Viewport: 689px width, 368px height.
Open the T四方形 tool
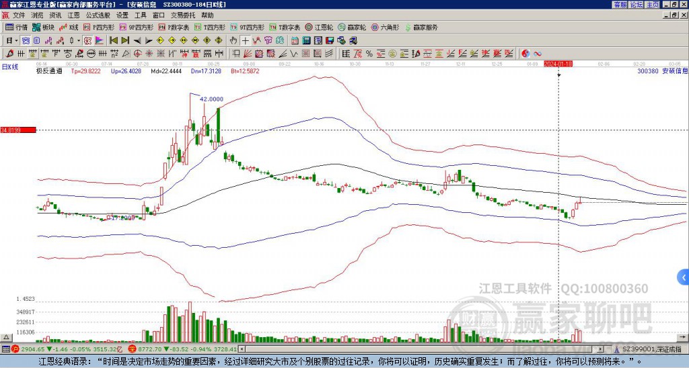pos(210,27)
